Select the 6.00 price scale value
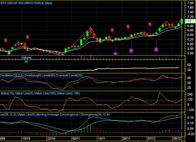The width and height of the screenshot is (196, 142). 190,44
